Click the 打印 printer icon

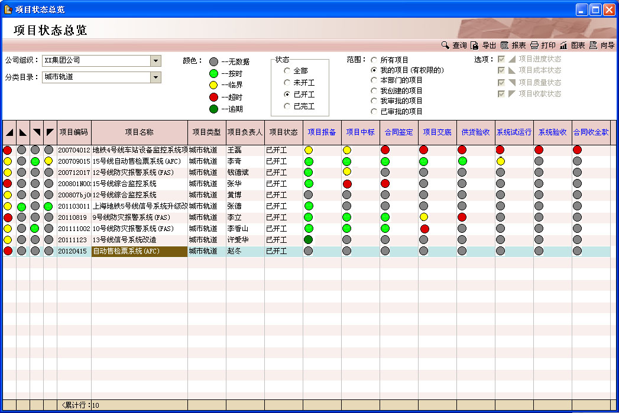[534, 45]
